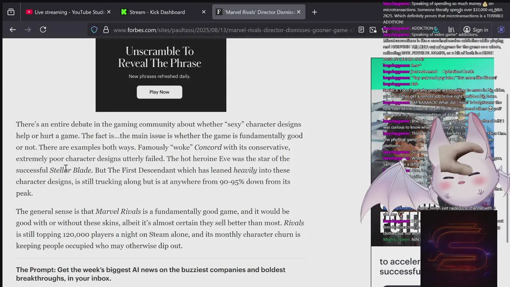Open the library bookshelf icon

(x=451, y=30)
